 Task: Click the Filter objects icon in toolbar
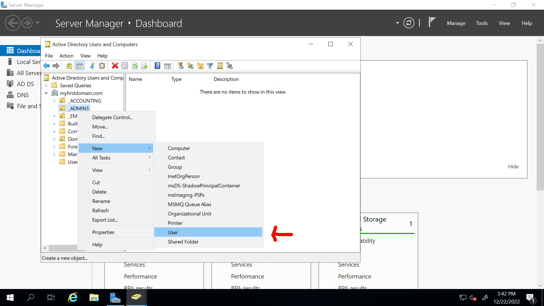211,66
